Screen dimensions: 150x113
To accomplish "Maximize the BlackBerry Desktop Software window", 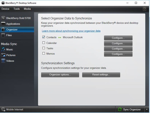I will tap(136, 3).
